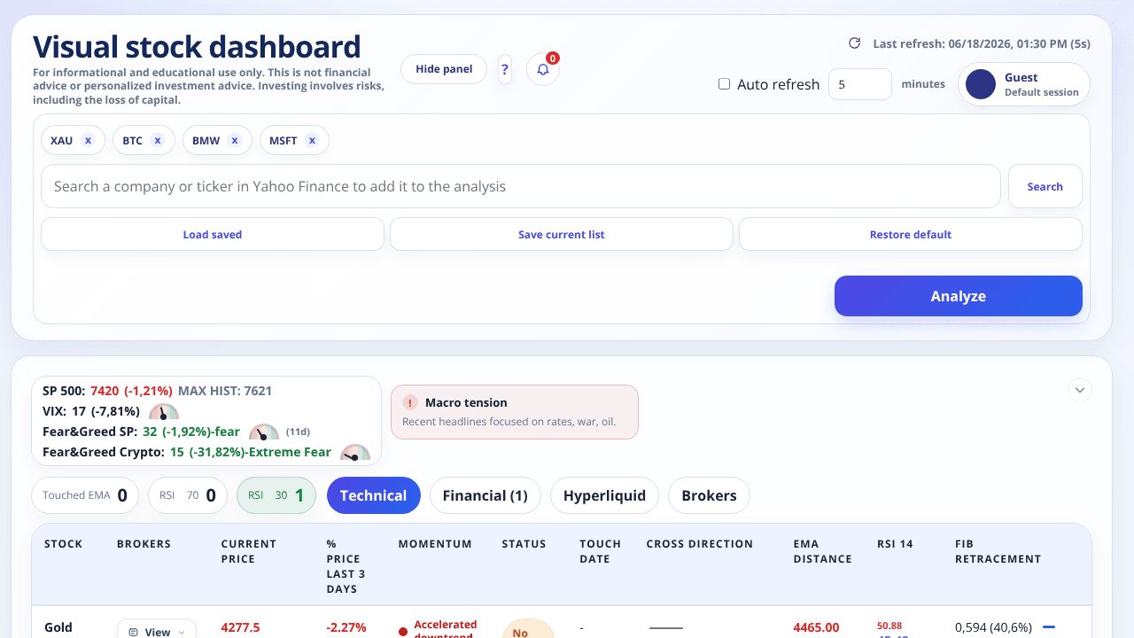The height and width of the screenshot is (638, 1134).
Task: Focus the ticker search input field
Action: tap(521, 186)
